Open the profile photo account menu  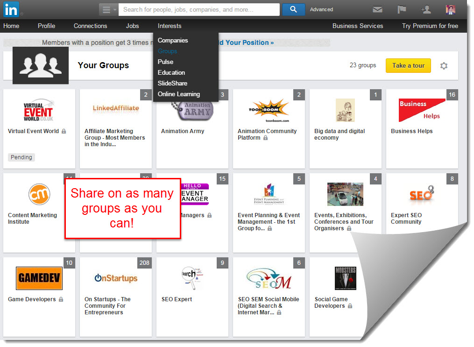point(451,9)
